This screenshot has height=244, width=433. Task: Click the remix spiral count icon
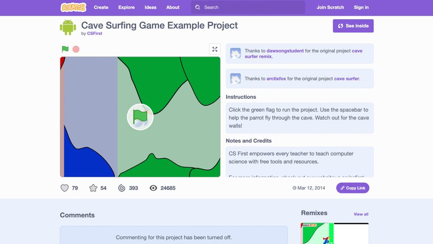point(122,188)
